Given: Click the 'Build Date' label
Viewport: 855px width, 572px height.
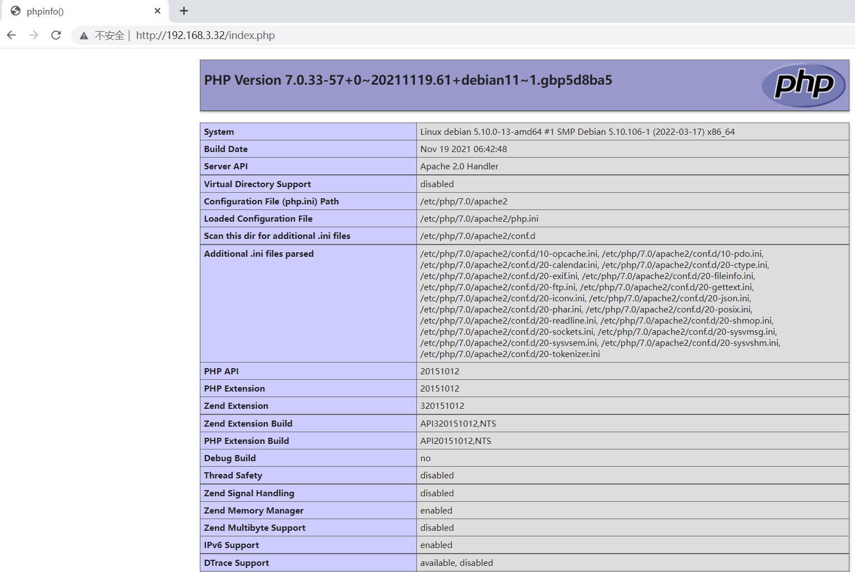Looking at the screenshot, I should click(225, 149).
